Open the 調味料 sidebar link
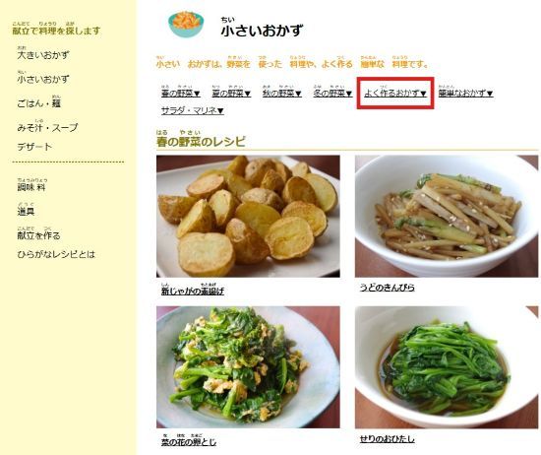This screenshot has height=455, width=541. point(31,187)
